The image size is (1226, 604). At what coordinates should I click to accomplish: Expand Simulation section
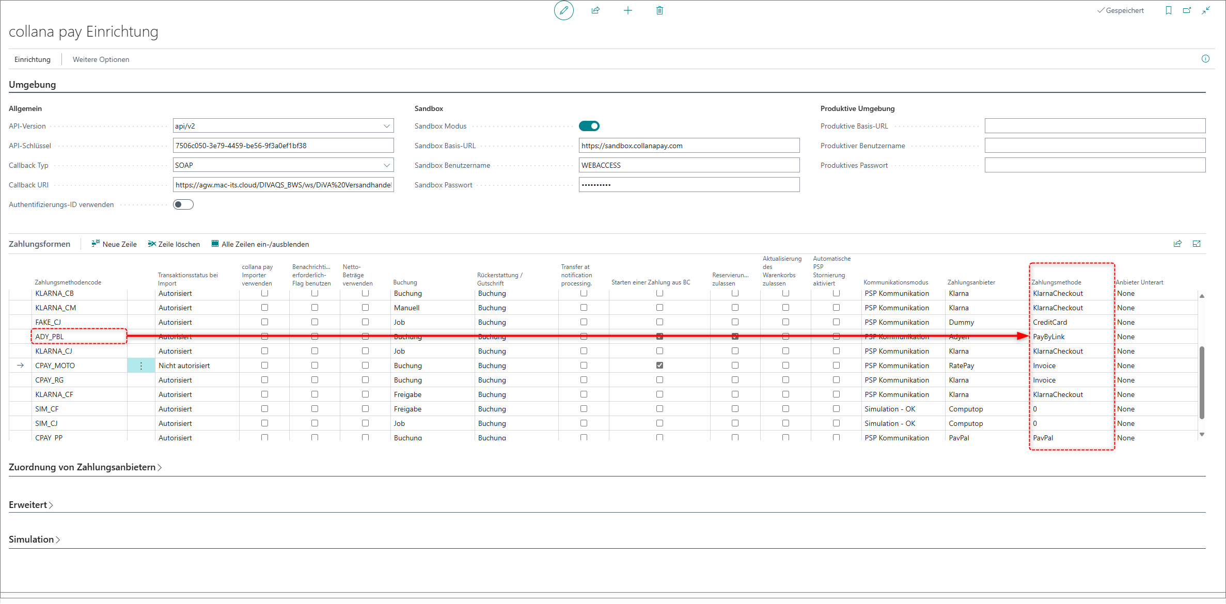tap(35, 539)
